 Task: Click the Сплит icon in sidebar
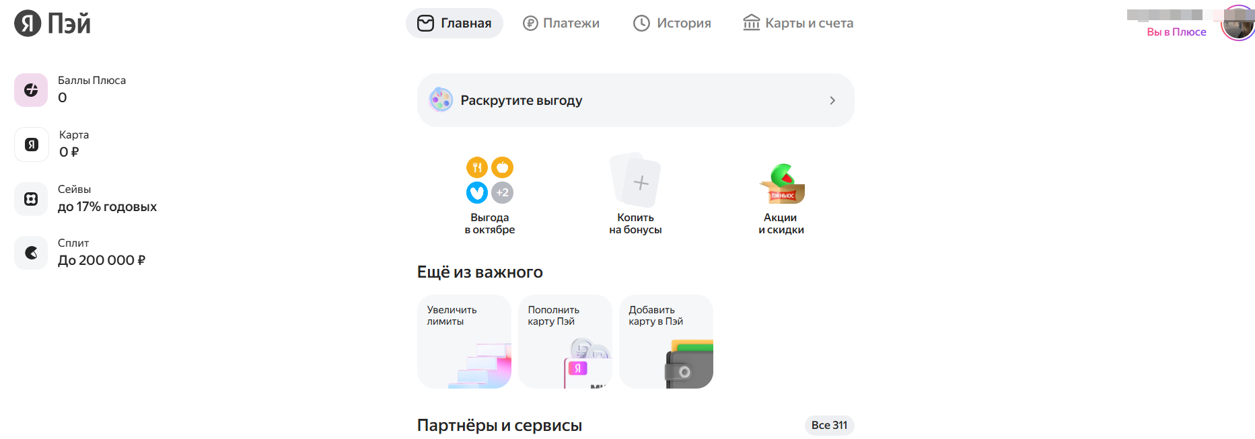tap(31, 253)
